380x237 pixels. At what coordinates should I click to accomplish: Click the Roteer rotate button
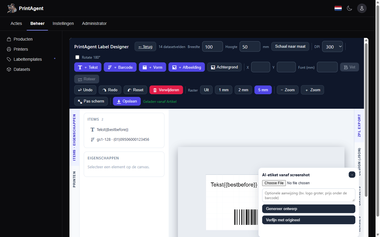[x=87, y=79]
